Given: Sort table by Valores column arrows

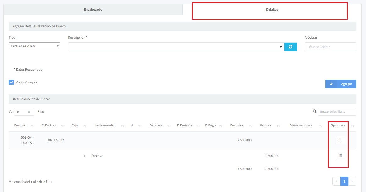Looking at the screenshot, I should tap(278, 125).
